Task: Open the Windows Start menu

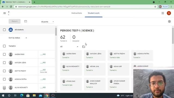Action: pyautogui.click(x=3, y=96)
